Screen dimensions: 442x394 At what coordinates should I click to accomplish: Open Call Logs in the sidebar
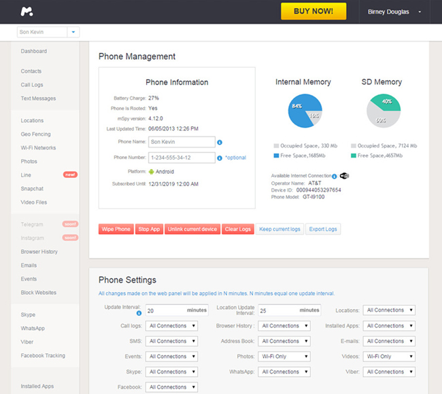tap(32, 85)
